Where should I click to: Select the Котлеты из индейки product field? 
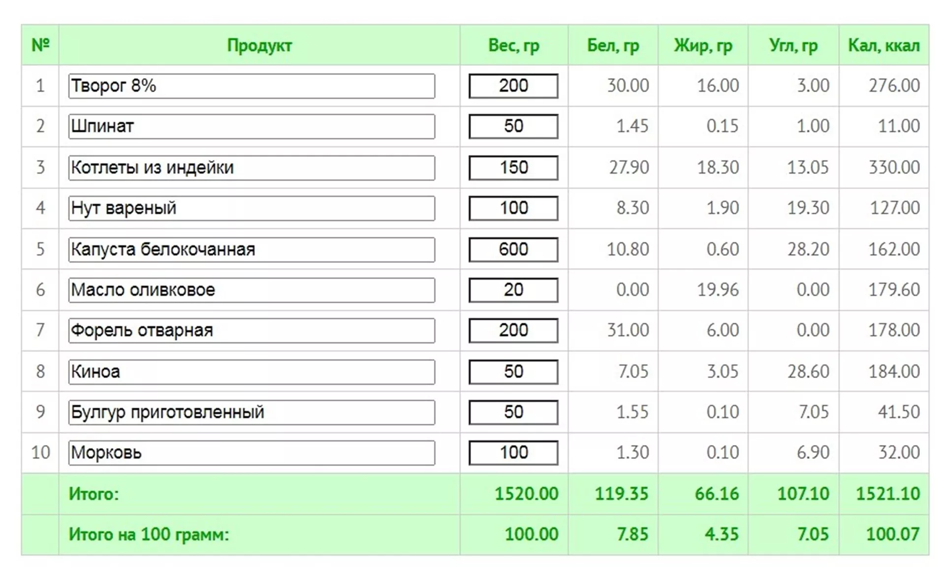coord(252,168)
